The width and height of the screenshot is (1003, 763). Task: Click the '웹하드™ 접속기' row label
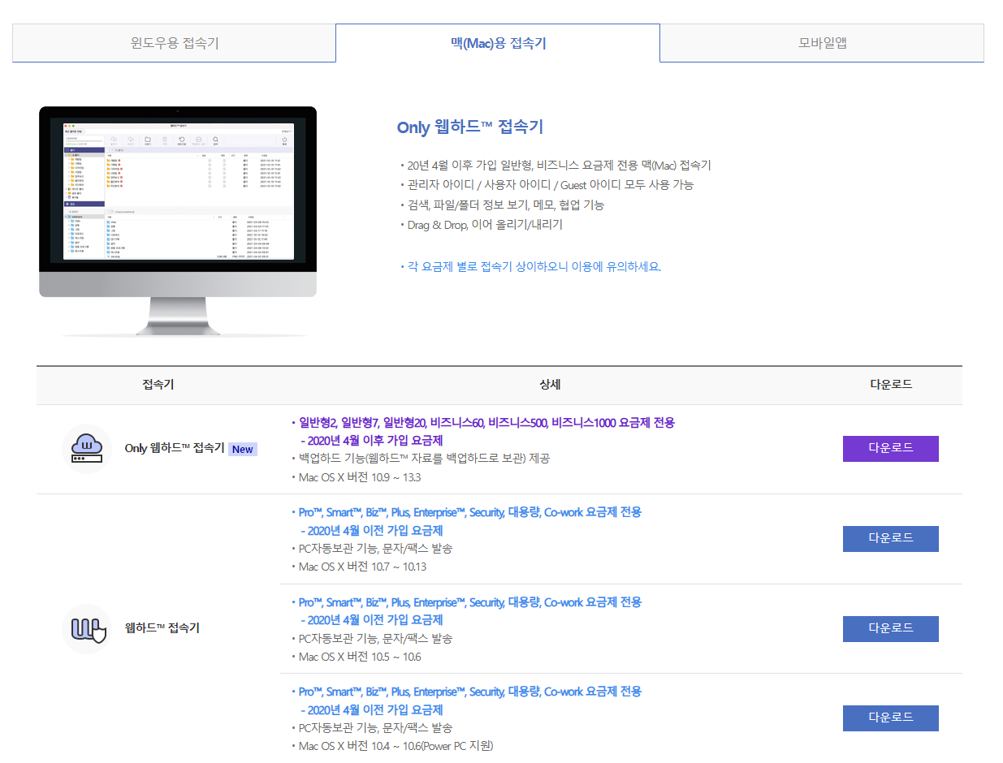pos(162,628)
